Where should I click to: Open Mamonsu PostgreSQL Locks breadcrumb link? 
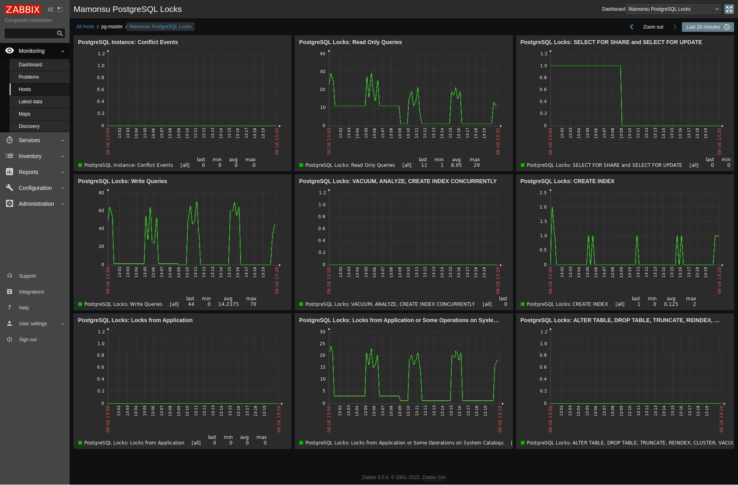160,27
